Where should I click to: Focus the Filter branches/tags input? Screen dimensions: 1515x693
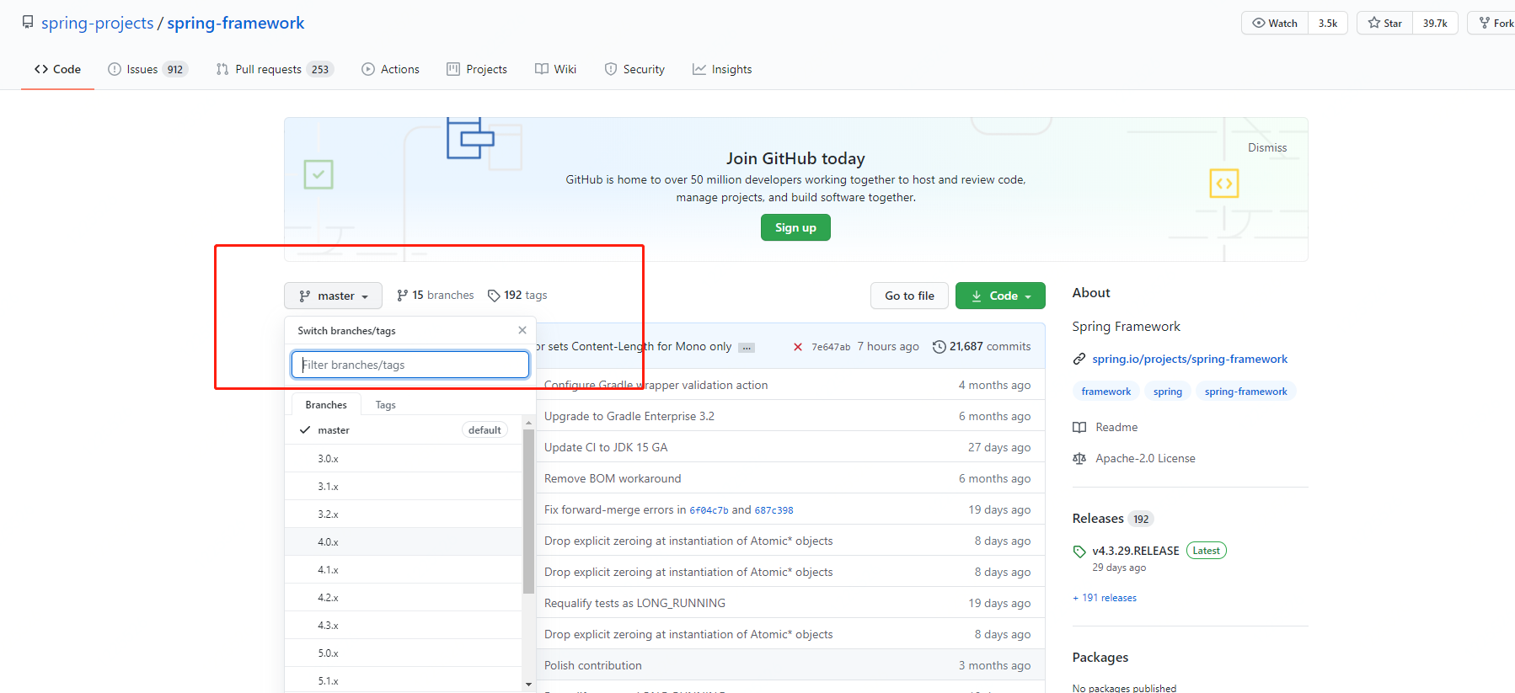point(410,365)
